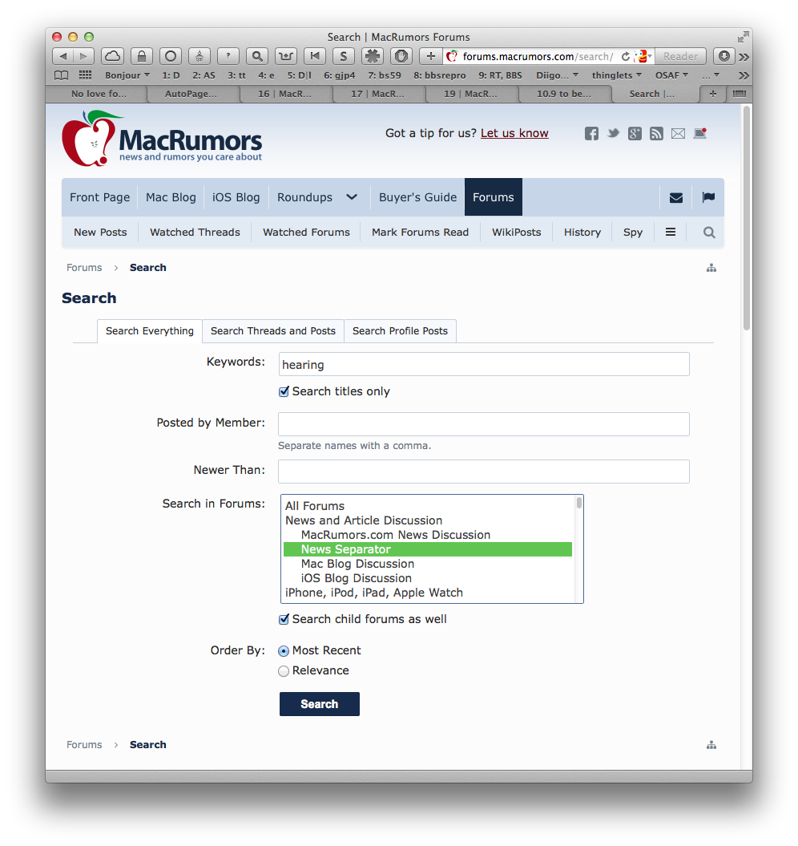
Task: Click the S toolbar button
Action: (344, 56)
